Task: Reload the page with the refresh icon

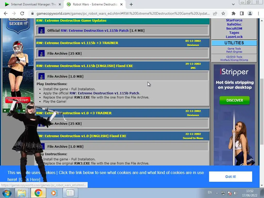Action: (x=22, y=13)
